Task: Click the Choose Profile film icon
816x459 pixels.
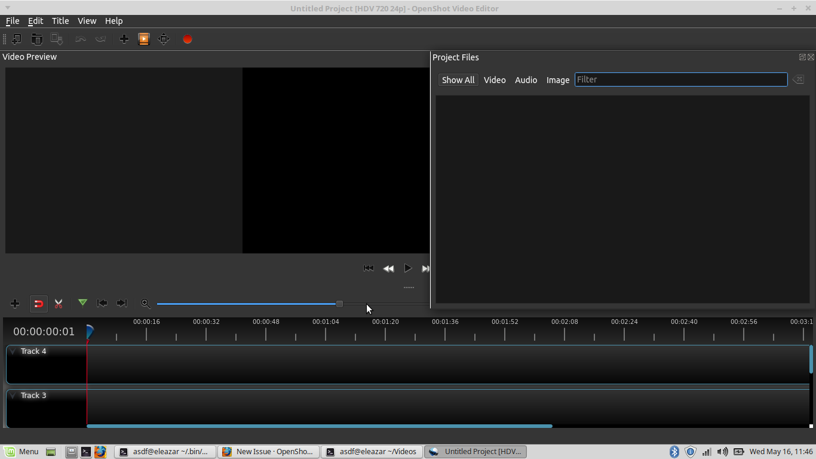Action: pyautogui.click(x=144, y=39)
